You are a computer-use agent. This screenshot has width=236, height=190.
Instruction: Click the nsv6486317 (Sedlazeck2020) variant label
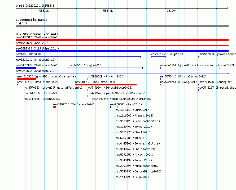point(37,37)
